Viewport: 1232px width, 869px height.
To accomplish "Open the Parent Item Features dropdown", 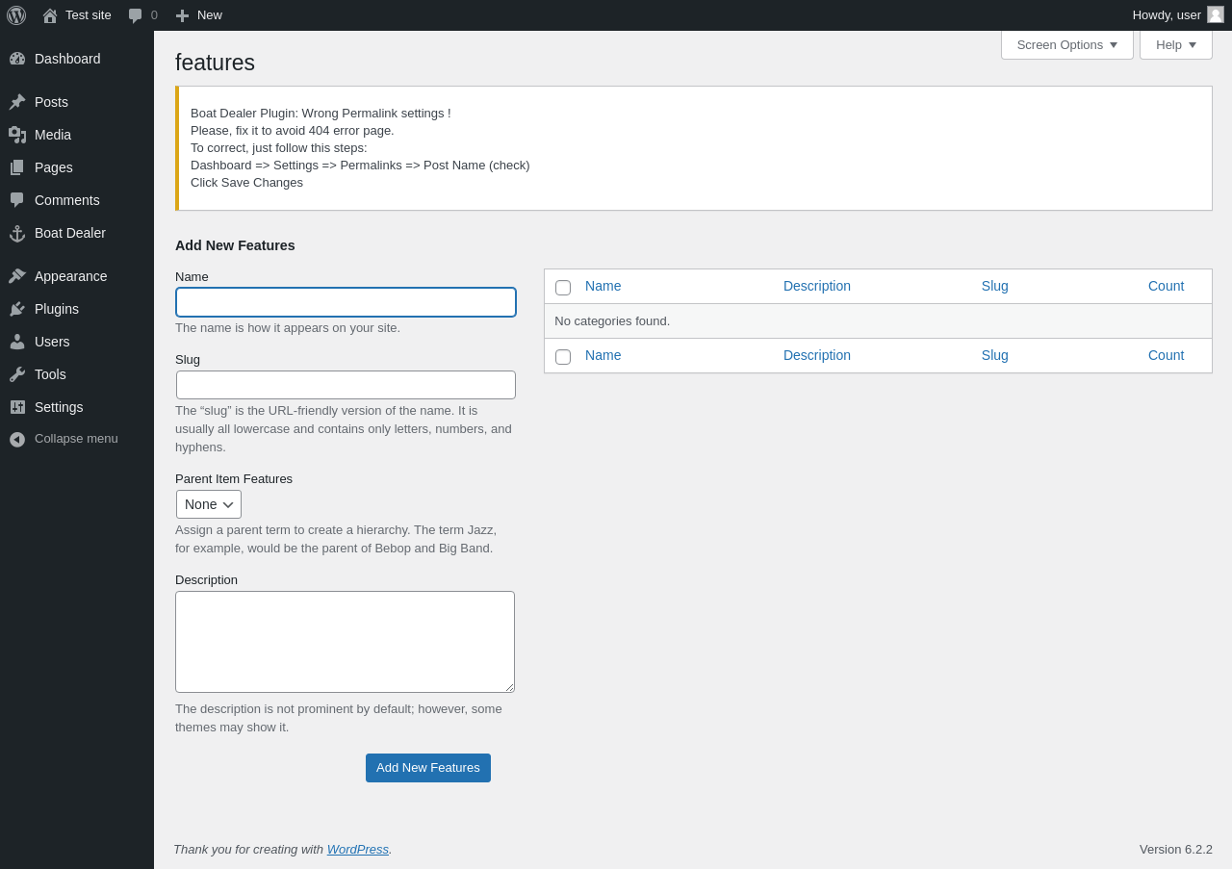I will pos(209,504).
